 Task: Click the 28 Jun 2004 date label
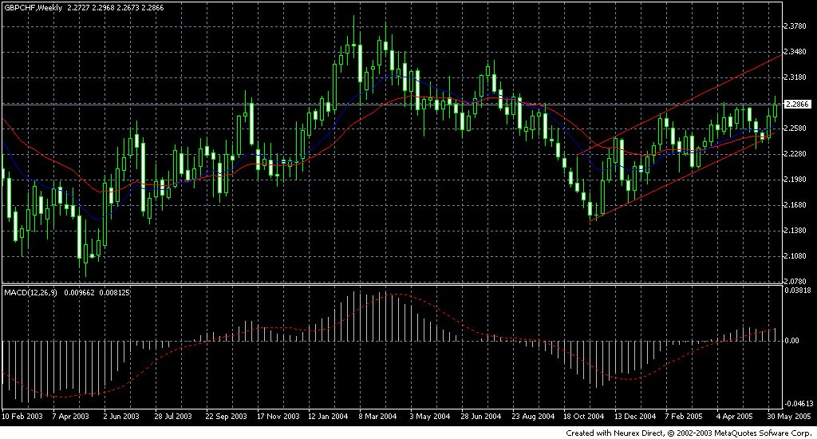click(481, 417)
